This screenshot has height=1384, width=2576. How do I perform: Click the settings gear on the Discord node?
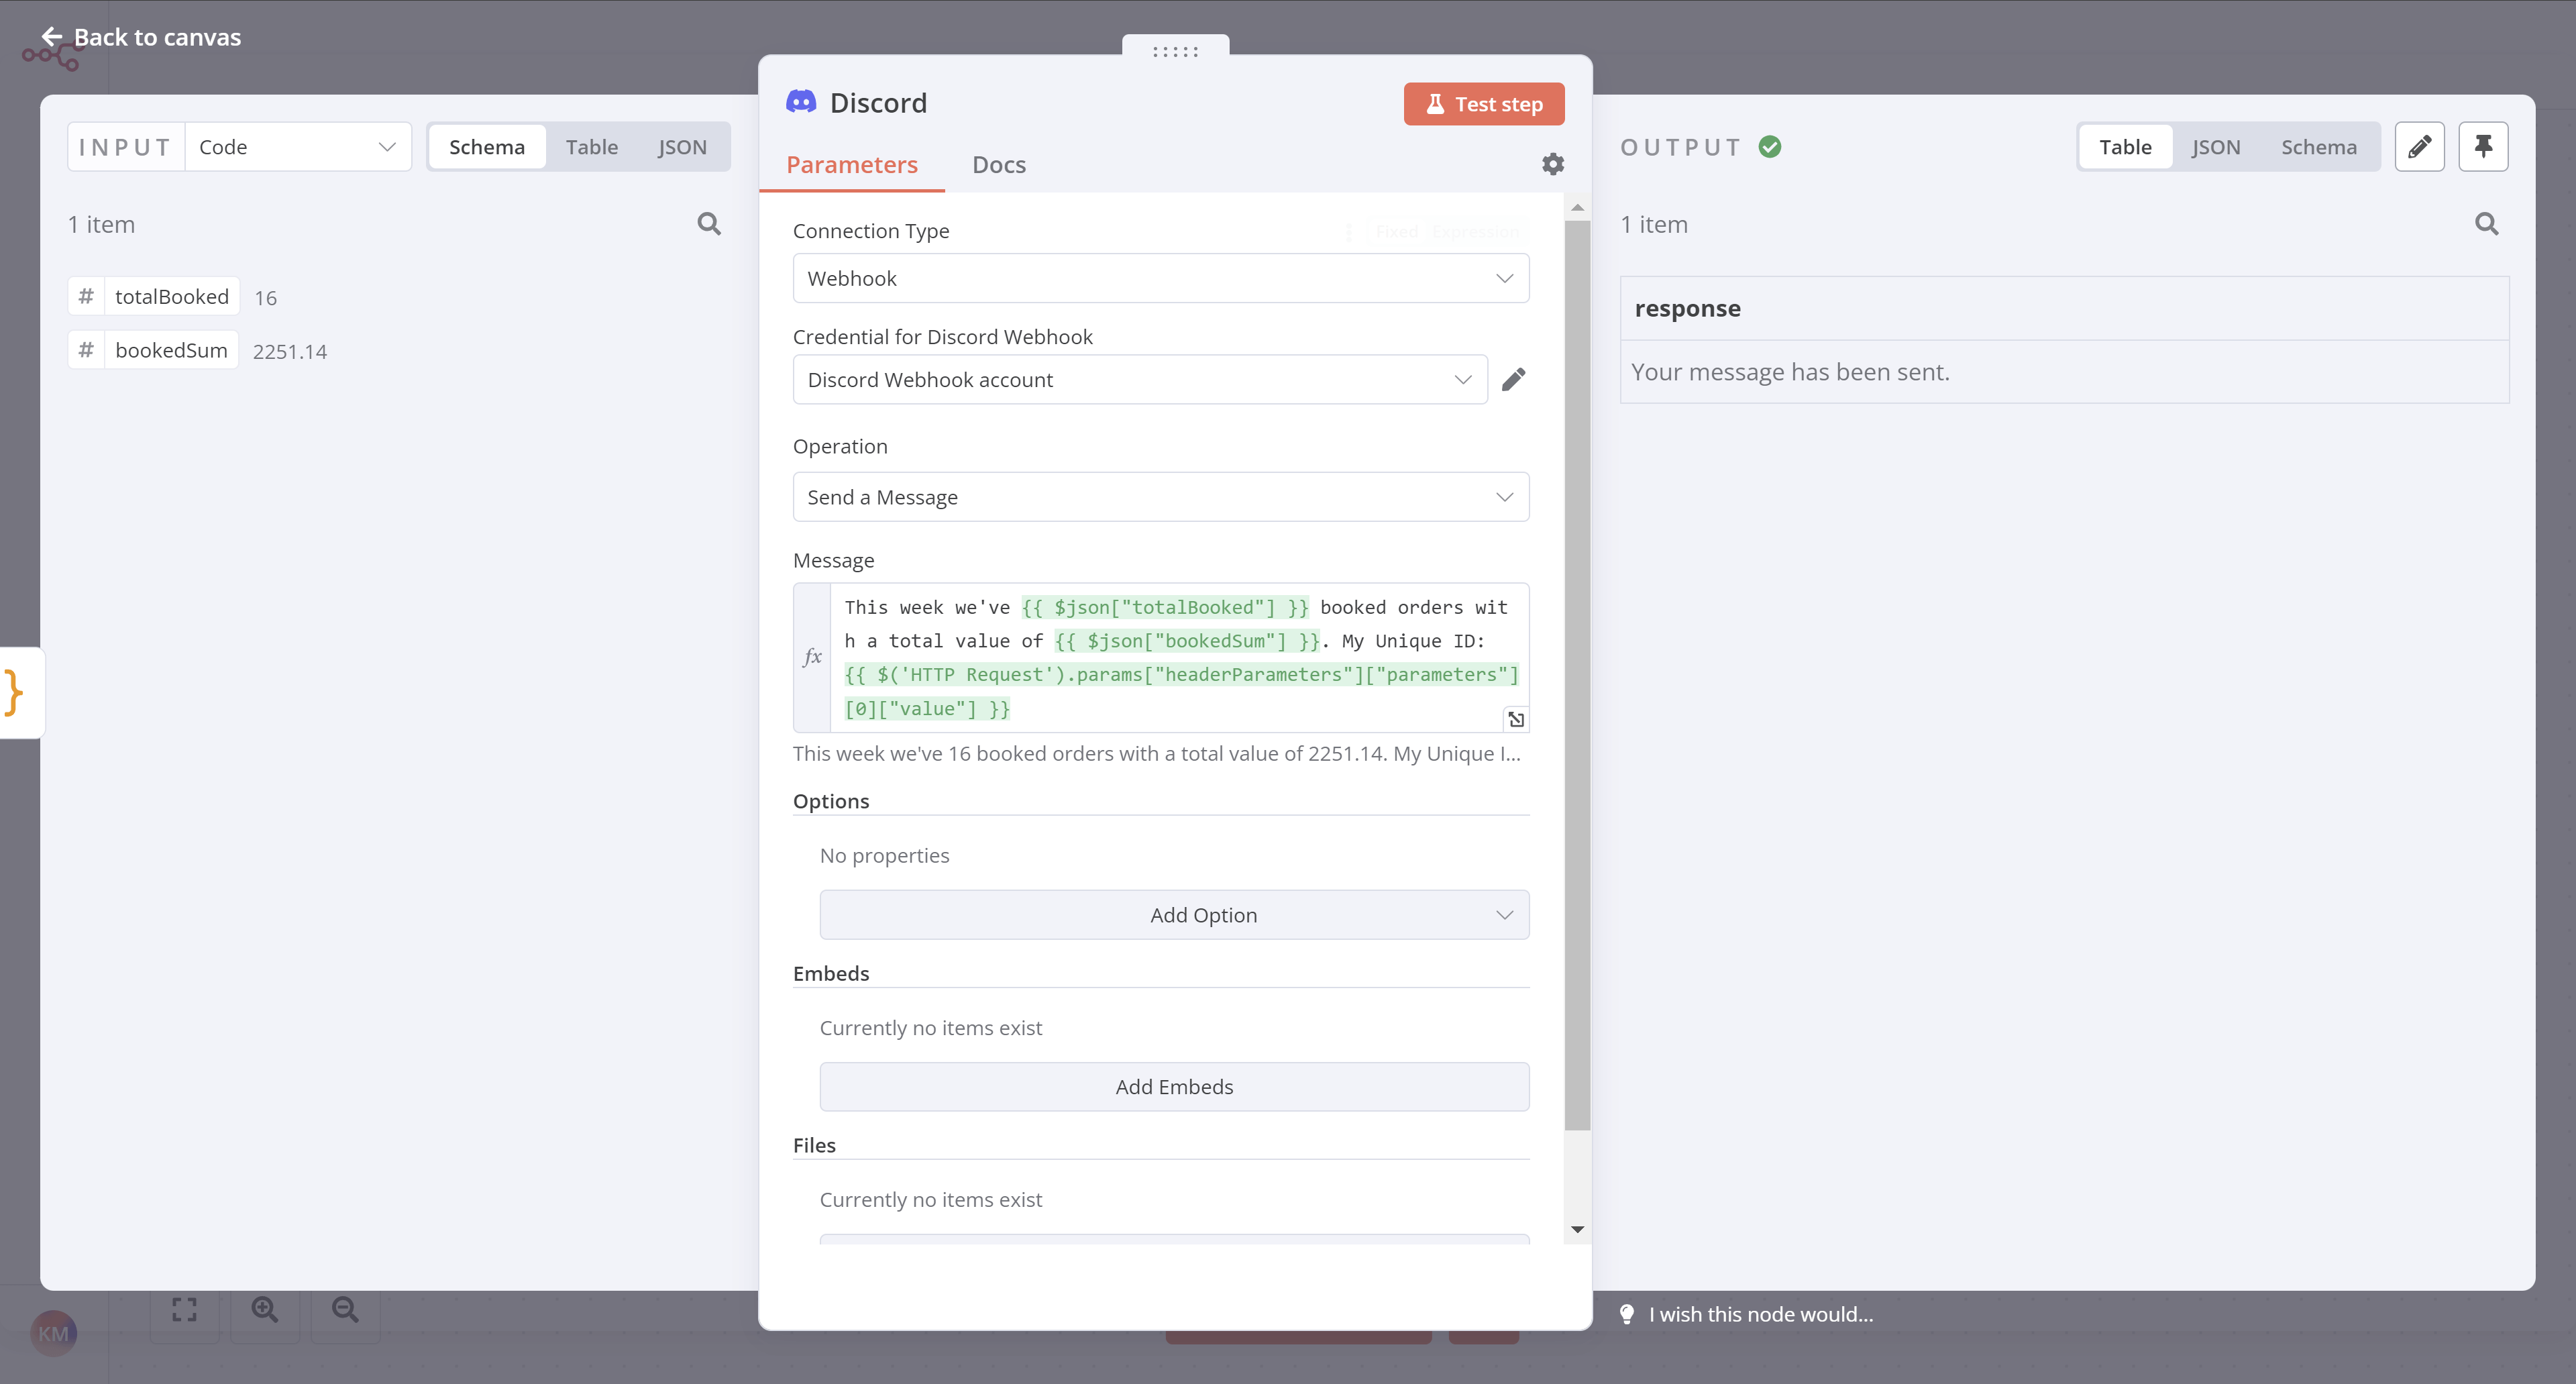(1552, 164)
